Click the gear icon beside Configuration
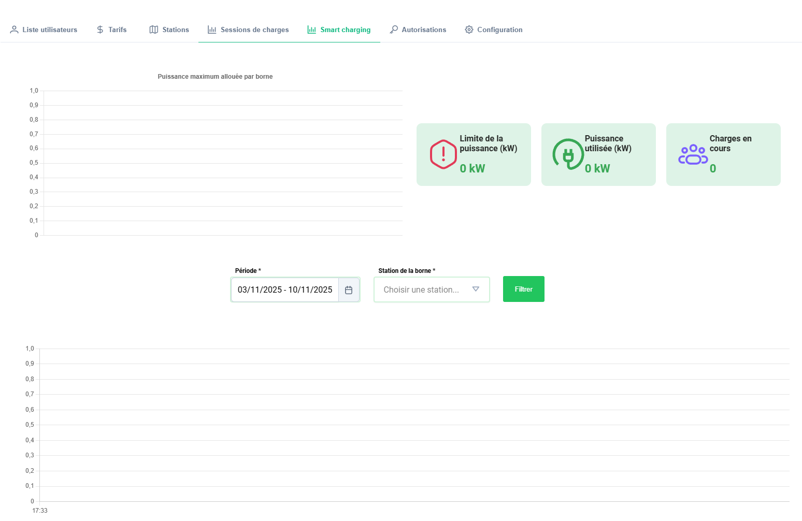This screenshot has height=521, width=802. pyautogui.click(x=469, y=30)
